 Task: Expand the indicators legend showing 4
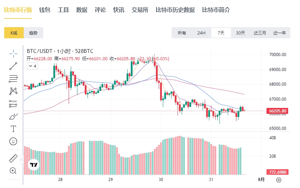click(32, 66)
